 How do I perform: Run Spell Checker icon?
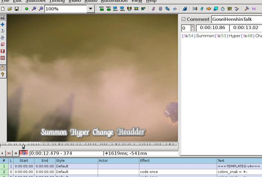coord(237,9)
